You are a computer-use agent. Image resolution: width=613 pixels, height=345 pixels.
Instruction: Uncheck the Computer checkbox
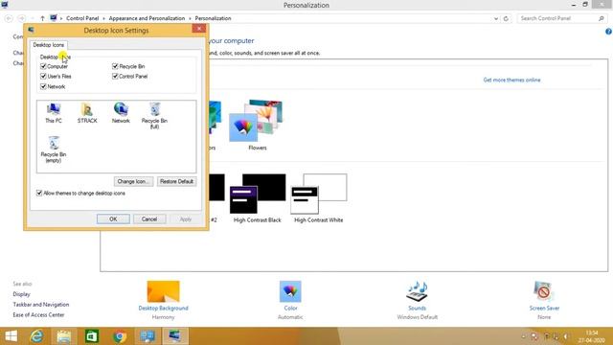43,66
